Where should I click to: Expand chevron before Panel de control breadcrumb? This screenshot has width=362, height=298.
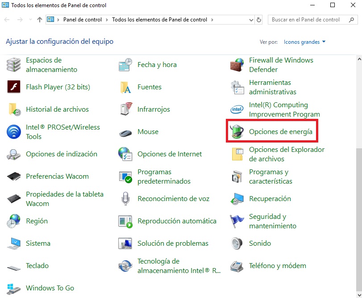point(58,20)
